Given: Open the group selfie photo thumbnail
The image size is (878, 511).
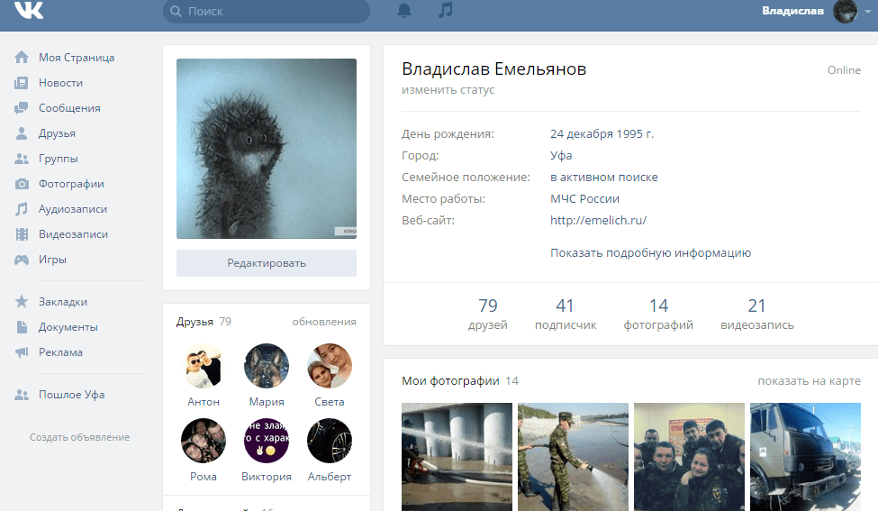Looking at the screenshot, I should click(x=689, y=457).
